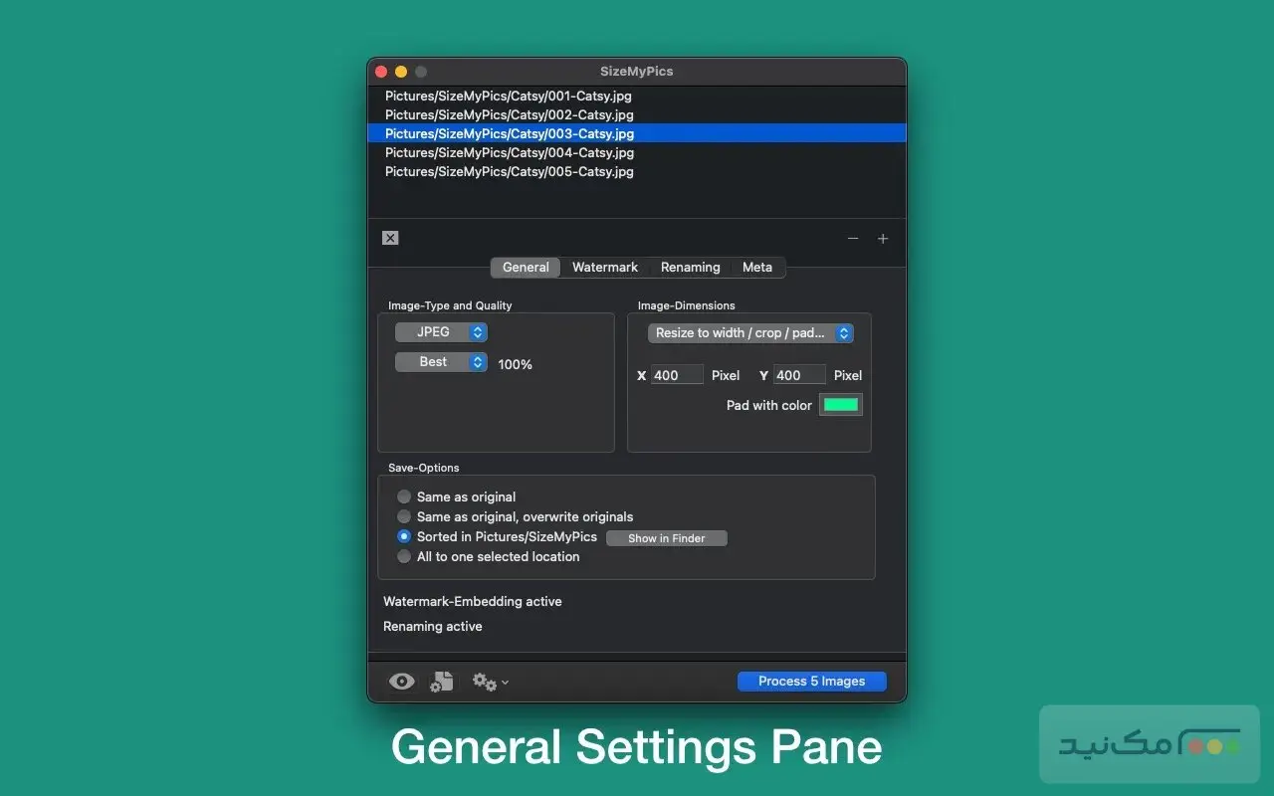This screenshot has height=796, width=1274.
Task: Click the eye preview icon
Action: point(401,682)
